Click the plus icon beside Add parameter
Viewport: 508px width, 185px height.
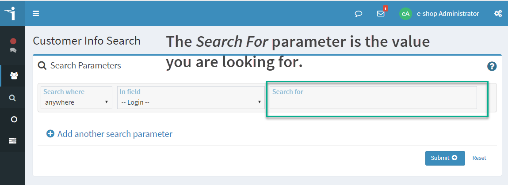(x=50, y=134)
